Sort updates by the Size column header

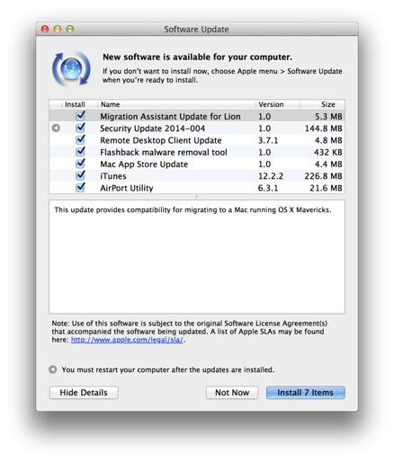coord(323,104)
